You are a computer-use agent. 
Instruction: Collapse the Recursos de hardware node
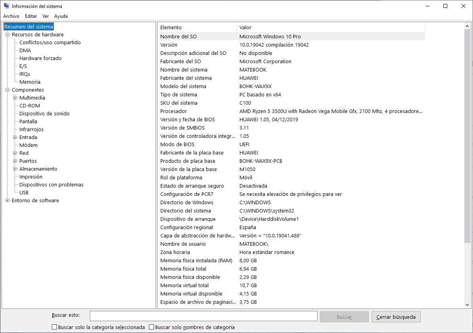(x=8, y=35)
